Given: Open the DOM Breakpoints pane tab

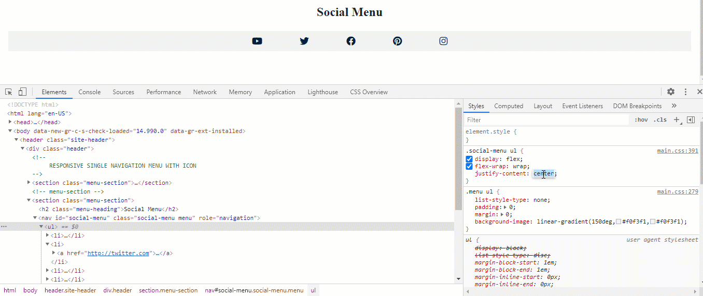Looking at the screenshot, I should [637, 106].
